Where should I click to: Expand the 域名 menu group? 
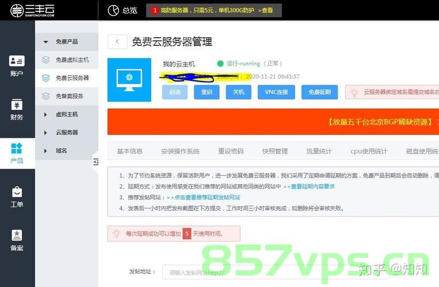(67, 151)
